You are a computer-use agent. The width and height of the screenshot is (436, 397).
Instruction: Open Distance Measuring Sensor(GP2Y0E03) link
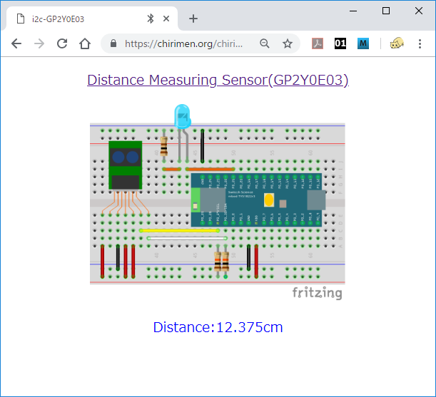click(218, 80)
